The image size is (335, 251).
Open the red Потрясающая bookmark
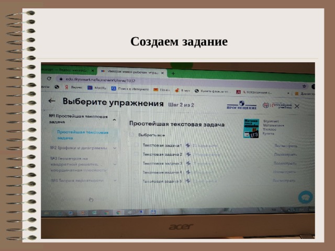click(x=254, y=92)
